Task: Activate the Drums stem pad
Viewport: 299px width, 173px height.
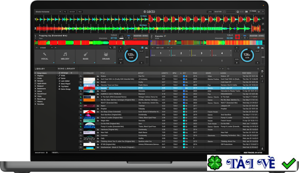Action: tap(106, 56)
